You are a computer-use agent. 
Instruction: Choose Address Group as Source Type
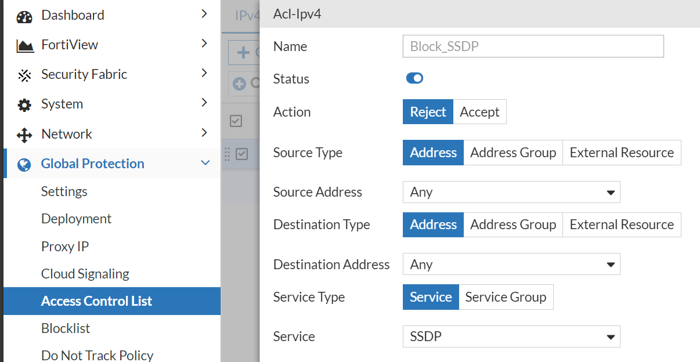(513, 153)
